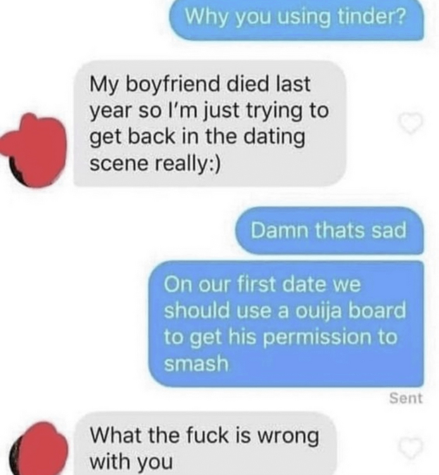Open profile avatar beside the boyfriend message
This screenshot has height=475, width=439.
point(33,151)
